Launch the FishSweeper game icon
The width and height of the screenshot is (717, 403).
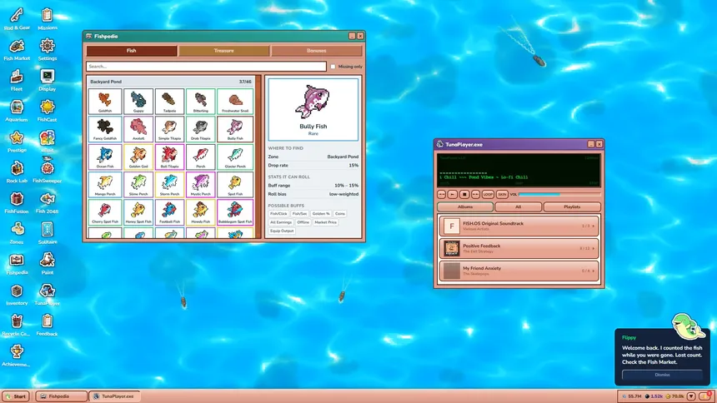[47, 172]
